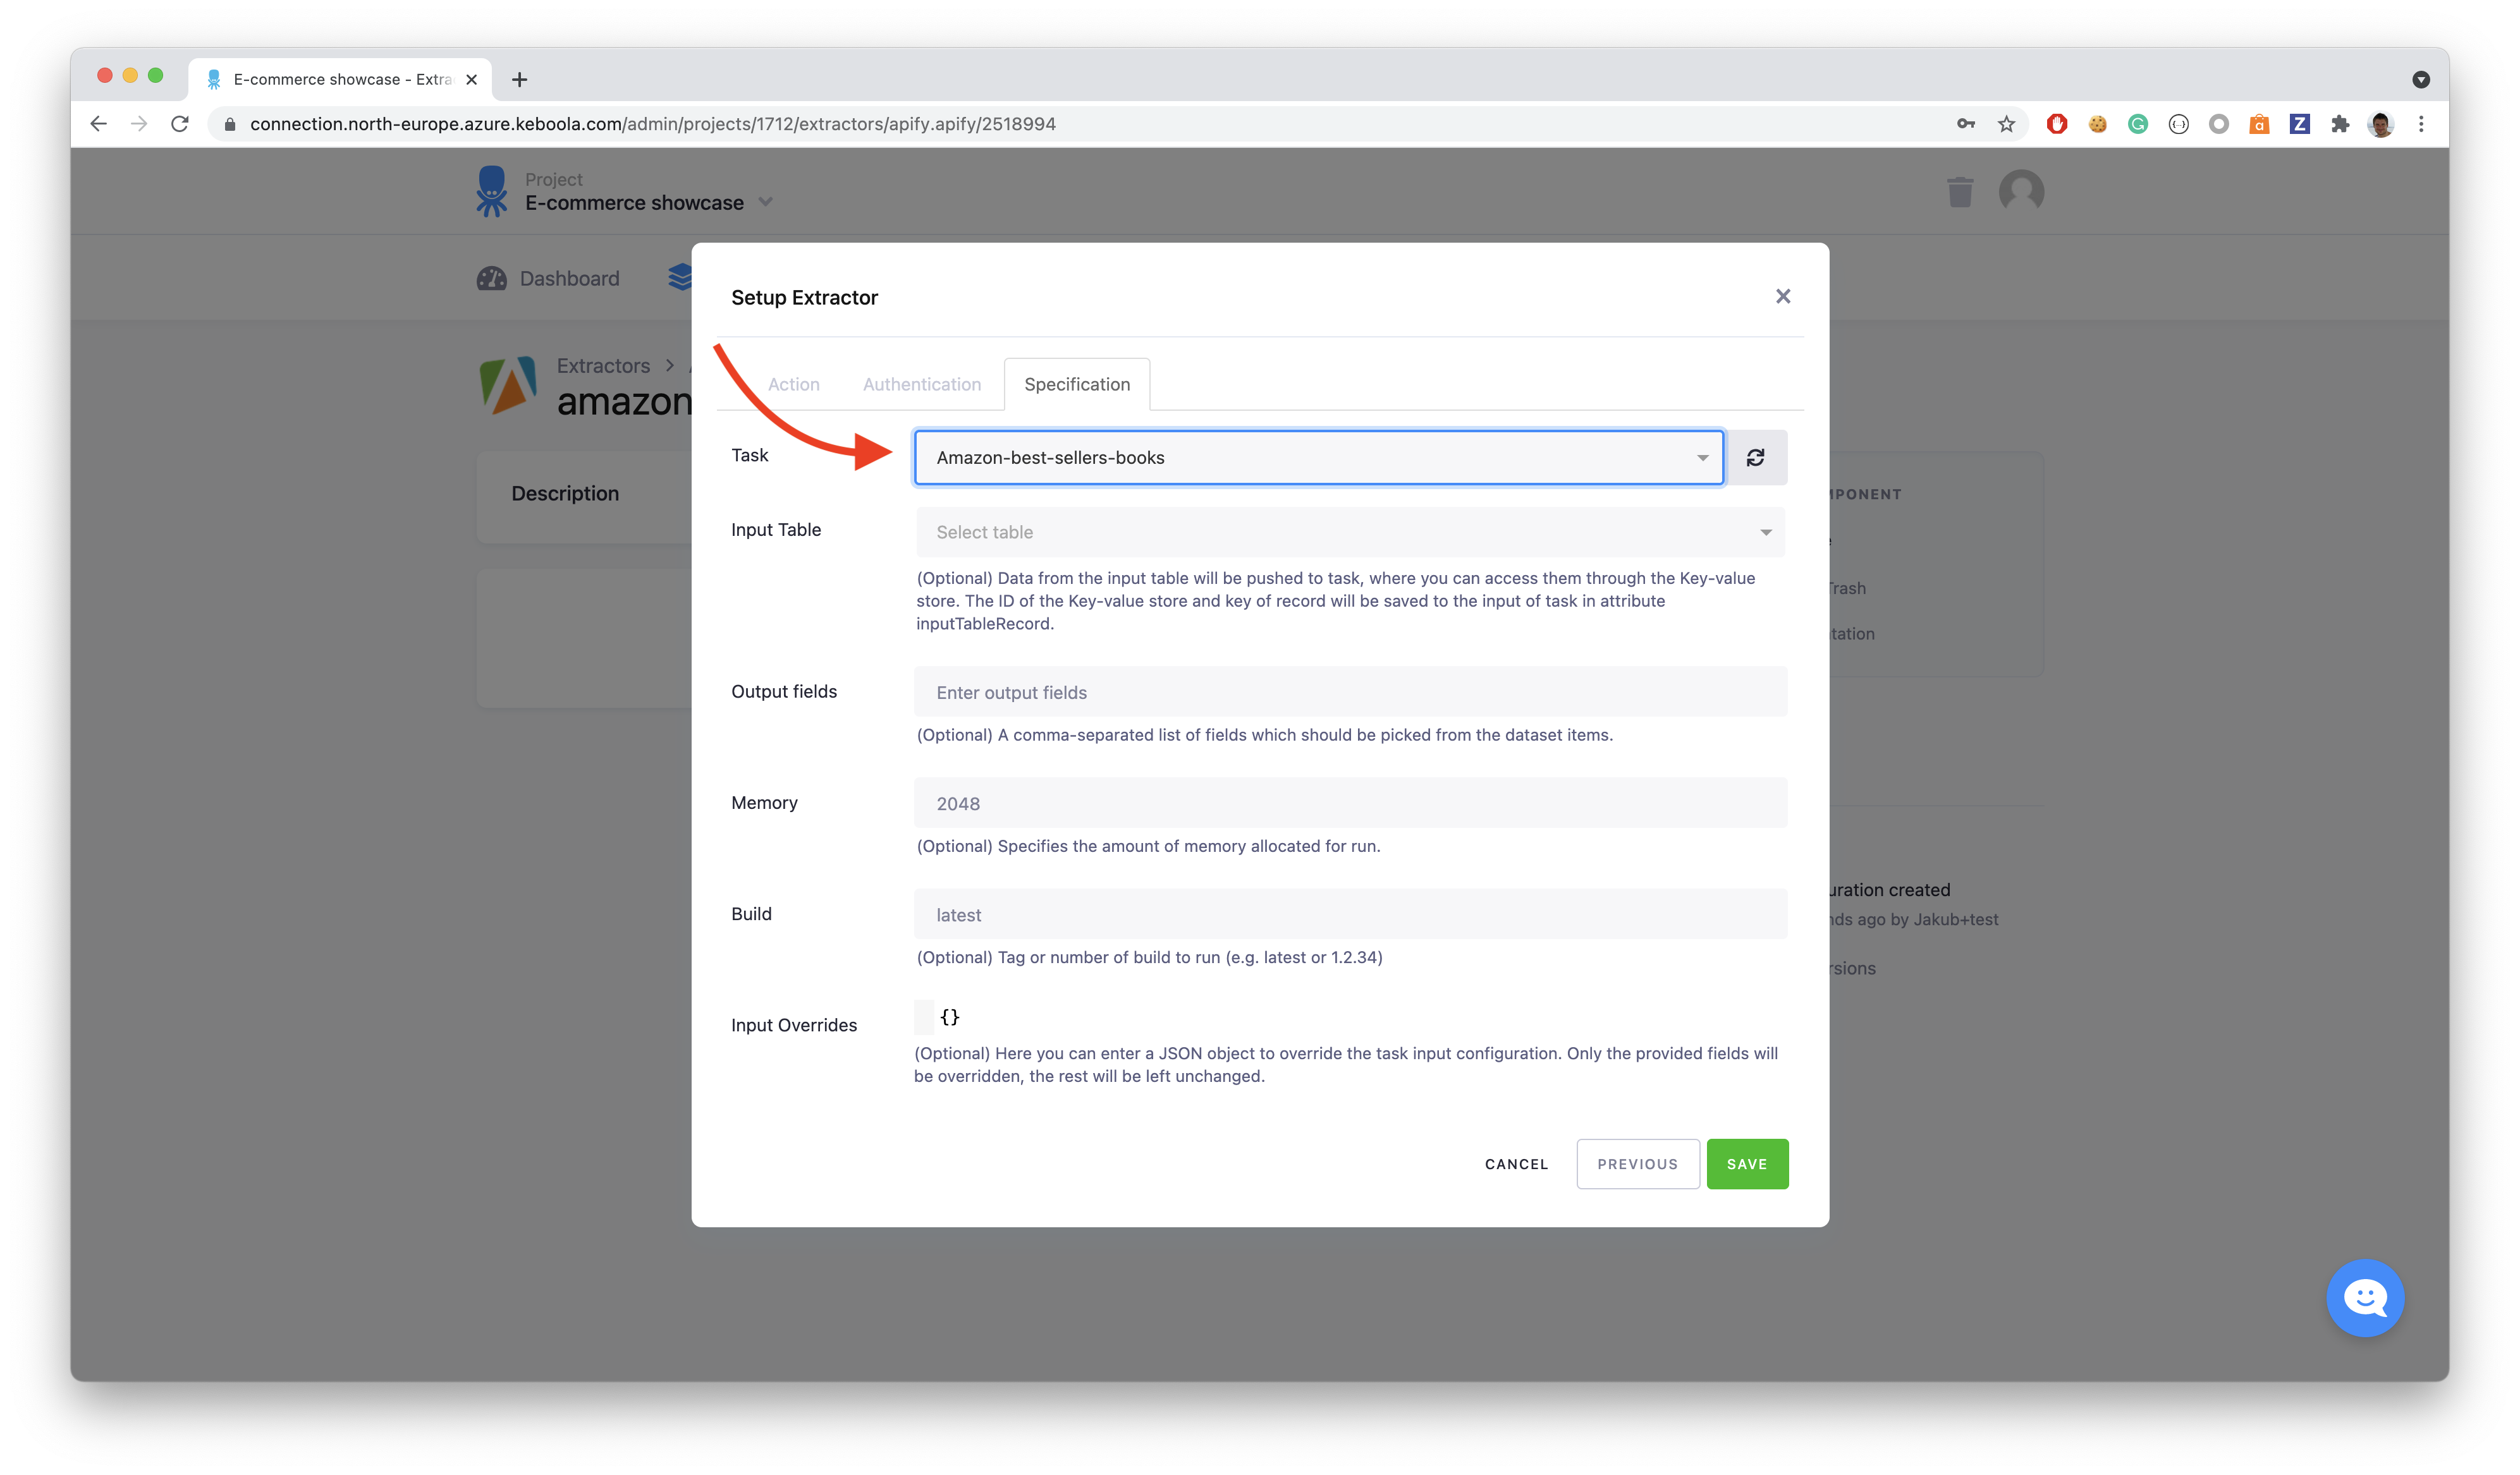This screenshot has height=1475, width=2520.
Task: Click the Previous button
Action: tap(1637, 1164)
